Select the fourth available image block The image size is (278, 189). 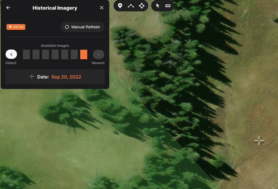click(55, 54)
